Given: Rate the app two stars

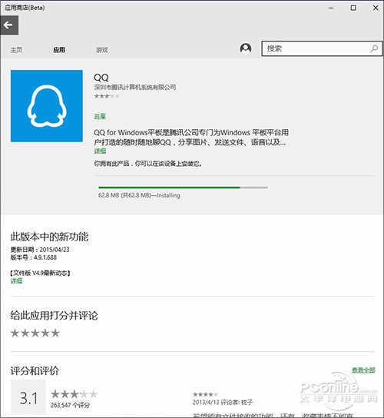Looking at the screenshot, I should tap(25, 333).
